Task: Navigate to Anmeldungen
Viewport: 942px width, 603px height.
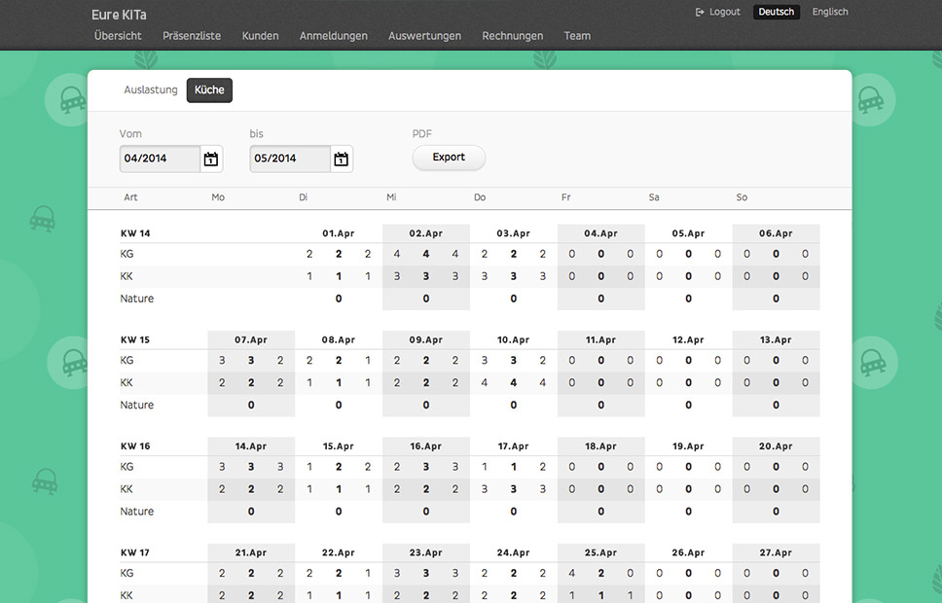Action: (334, 36)
